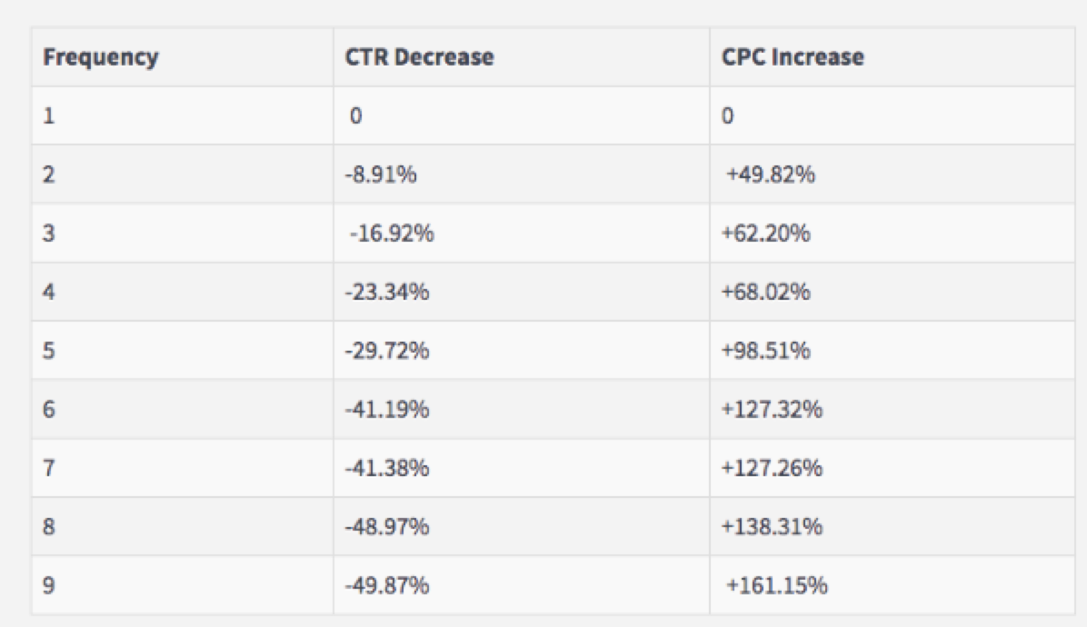
Task: Click the -41.38% CTR cell
Action: click(387, 469)
